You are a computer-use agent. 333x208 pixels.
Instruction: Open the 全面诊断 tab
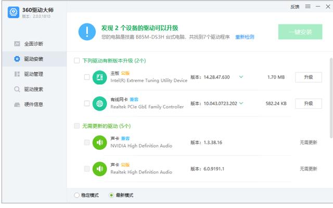[35, 44]
